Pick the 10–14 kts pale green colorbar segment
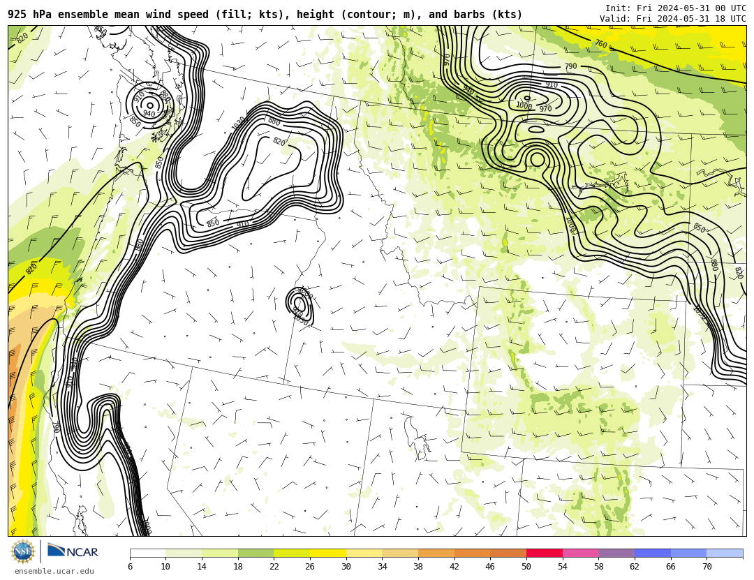The image size is (754, 580). (184, 553)
